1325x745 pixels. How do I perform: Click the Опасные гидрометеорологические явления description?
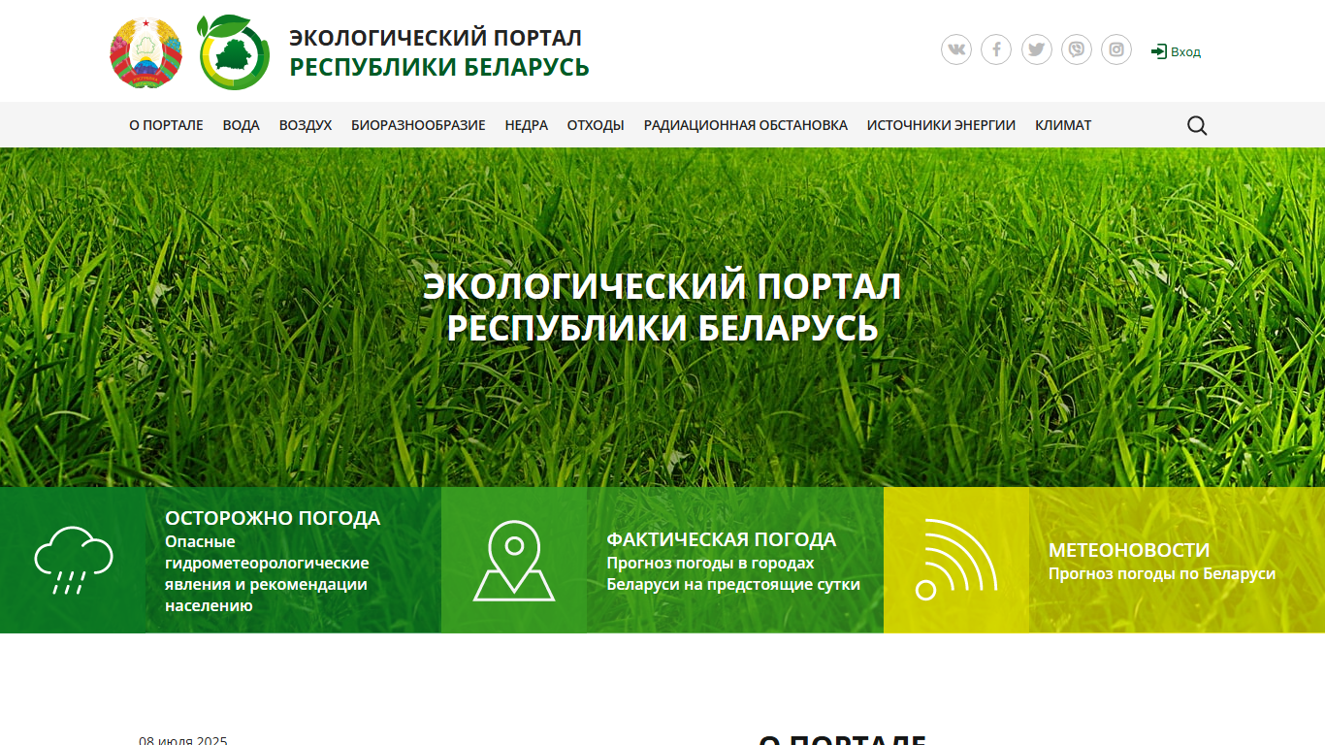click(267, 573)
